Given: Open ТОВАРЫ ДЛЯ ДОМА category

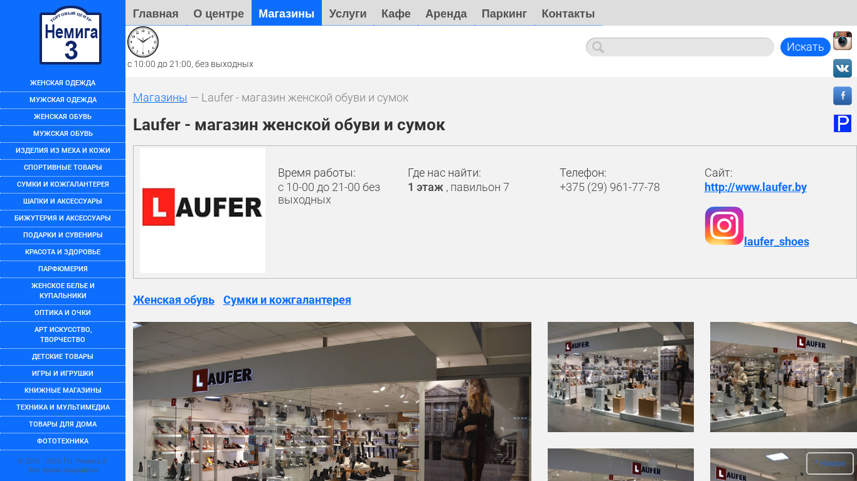Looking at the screenshot, I should tap(63, 425).
